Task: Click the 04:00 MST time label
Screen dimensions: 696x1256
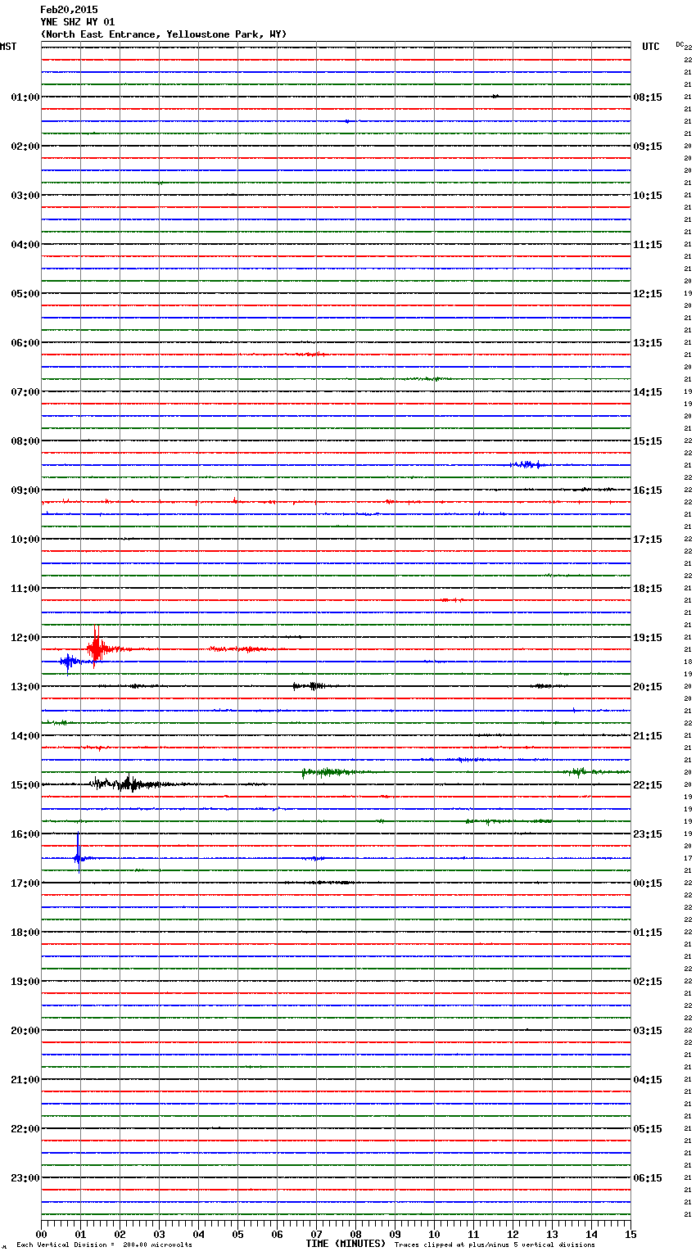Action: (25, 245)
